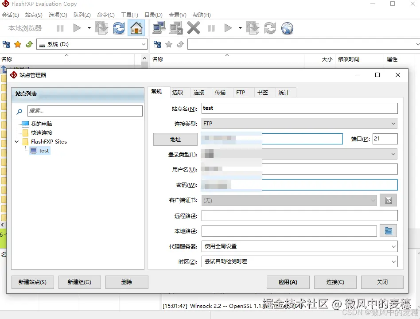Click remote pane play icon

point(228,28)
